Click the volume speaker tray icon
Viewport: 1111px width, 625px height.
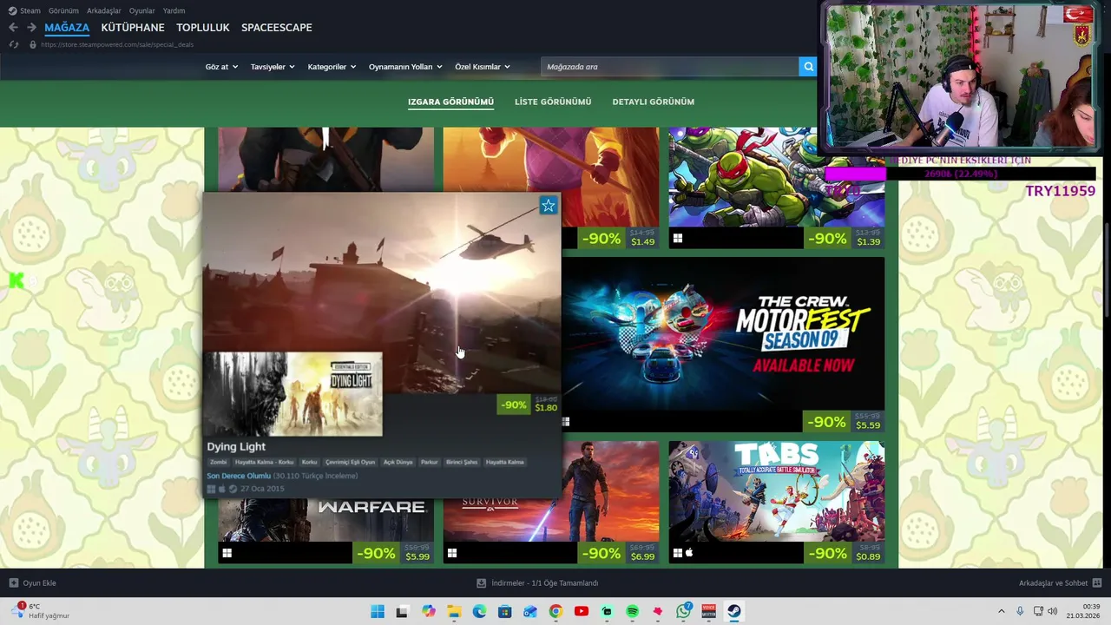coord(1052,611)
